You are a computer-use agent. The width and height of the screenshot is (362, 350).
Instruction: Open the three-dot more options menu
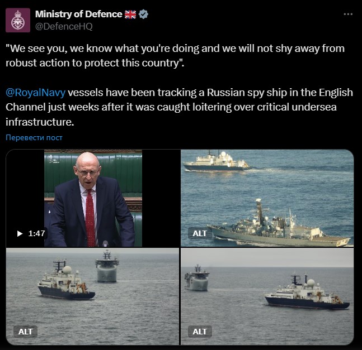(x=348, y=15)
